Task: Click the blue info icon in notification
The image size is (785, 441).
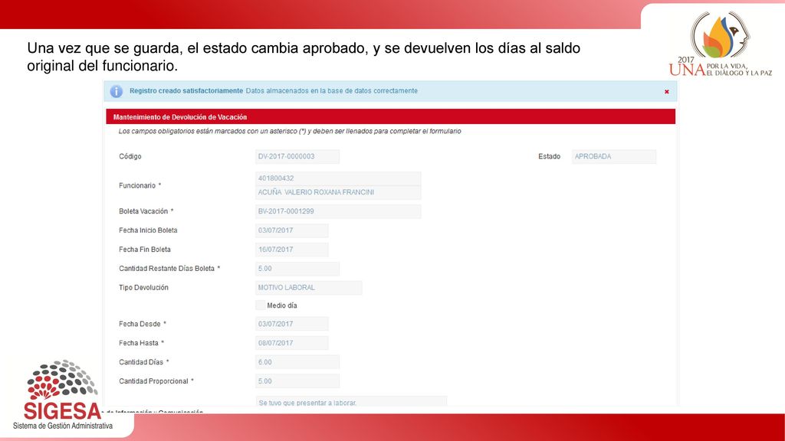Action: [117, 92]
